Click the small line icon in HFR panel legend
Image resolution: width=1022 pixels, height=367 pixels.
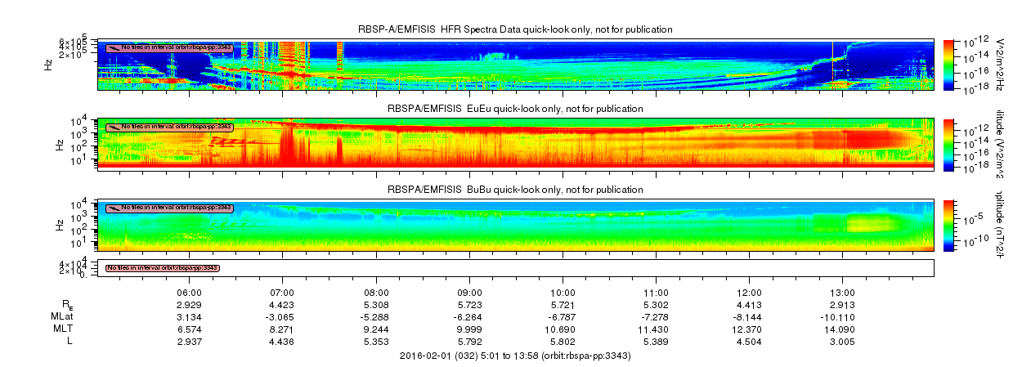113,47
